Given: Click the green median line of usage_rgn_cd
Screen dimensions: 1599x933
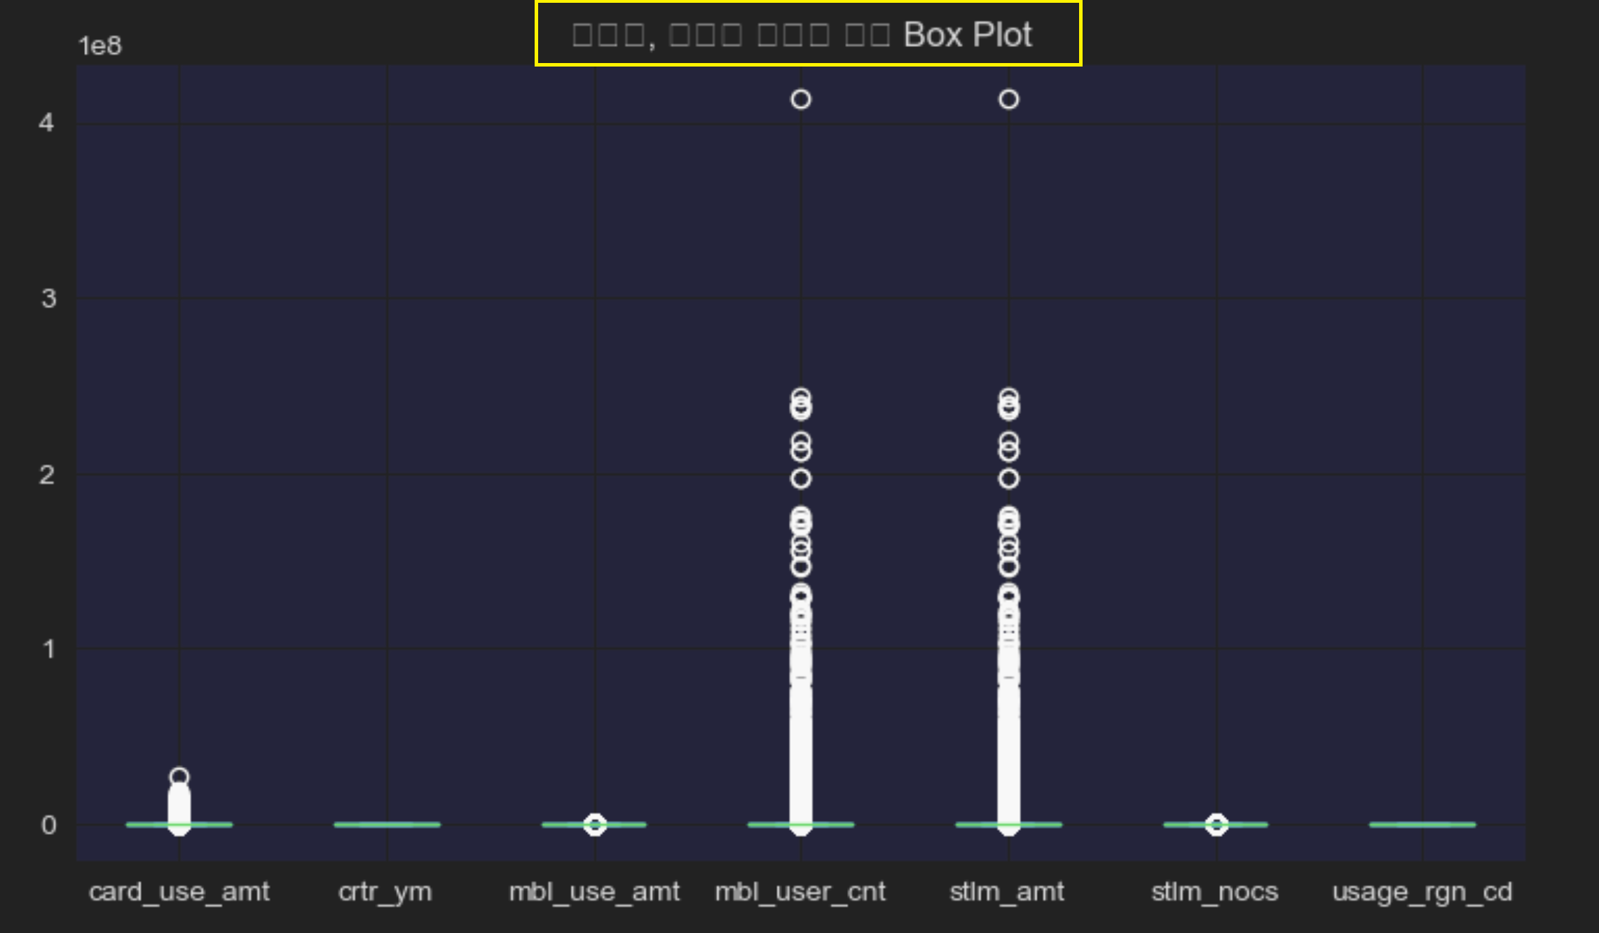Looking at the screenshot, I should [1422, 824].
